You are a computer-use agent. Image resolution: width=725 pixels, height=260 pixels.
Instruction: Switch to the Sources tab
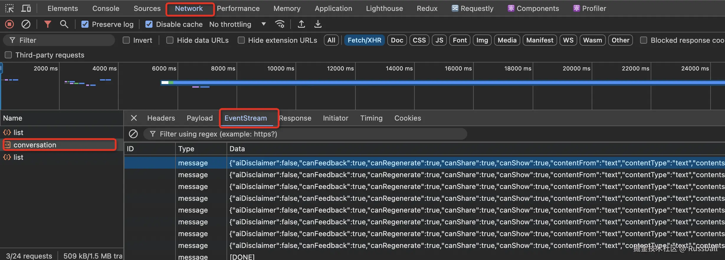tap(147, 9)
